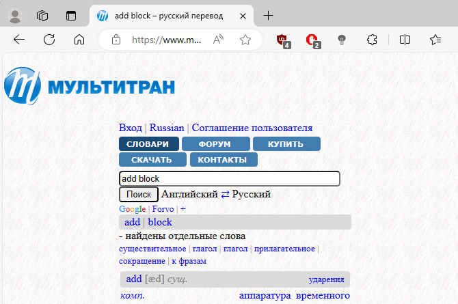458x304 pixels.
Task: Open the КОНТАКТЫ menu tab
Action: click(224, 160)
